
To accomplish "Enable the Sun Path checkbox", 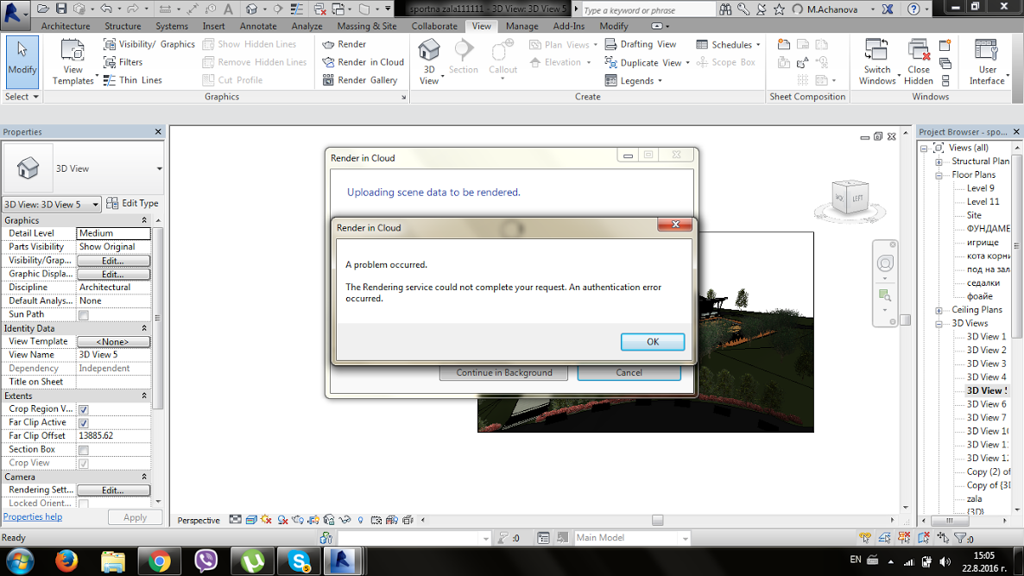I will coord(83,314).
